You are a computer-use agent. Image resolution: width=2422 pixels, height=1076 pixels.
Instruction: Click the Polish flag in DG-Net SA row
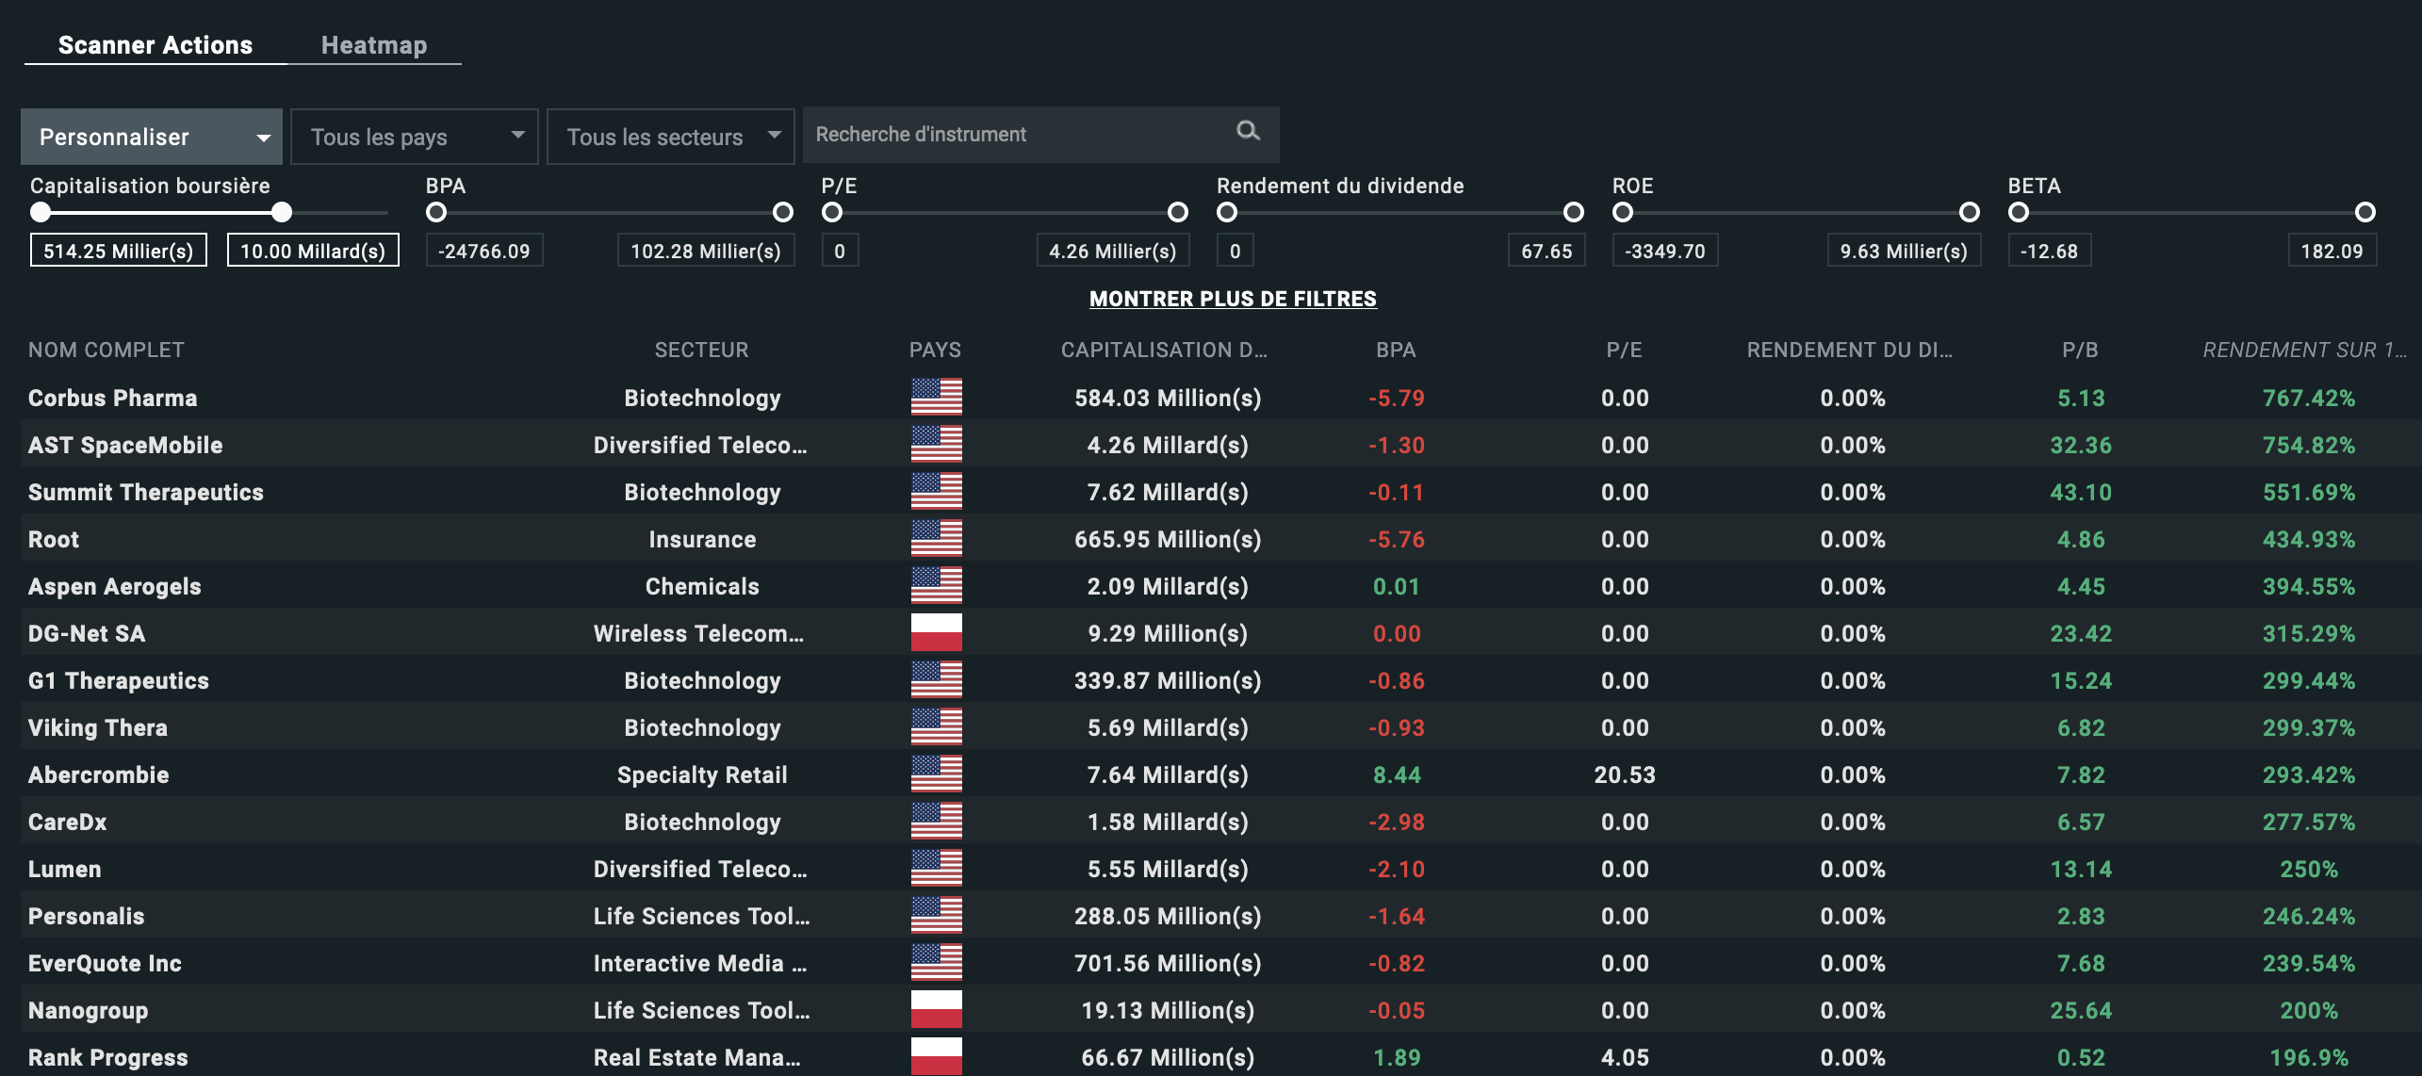[936, 632]
